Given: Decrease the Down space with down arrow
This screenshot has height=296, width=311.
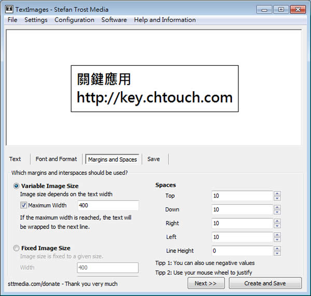Looking at the screenshot, I should (x=277, y=212).
